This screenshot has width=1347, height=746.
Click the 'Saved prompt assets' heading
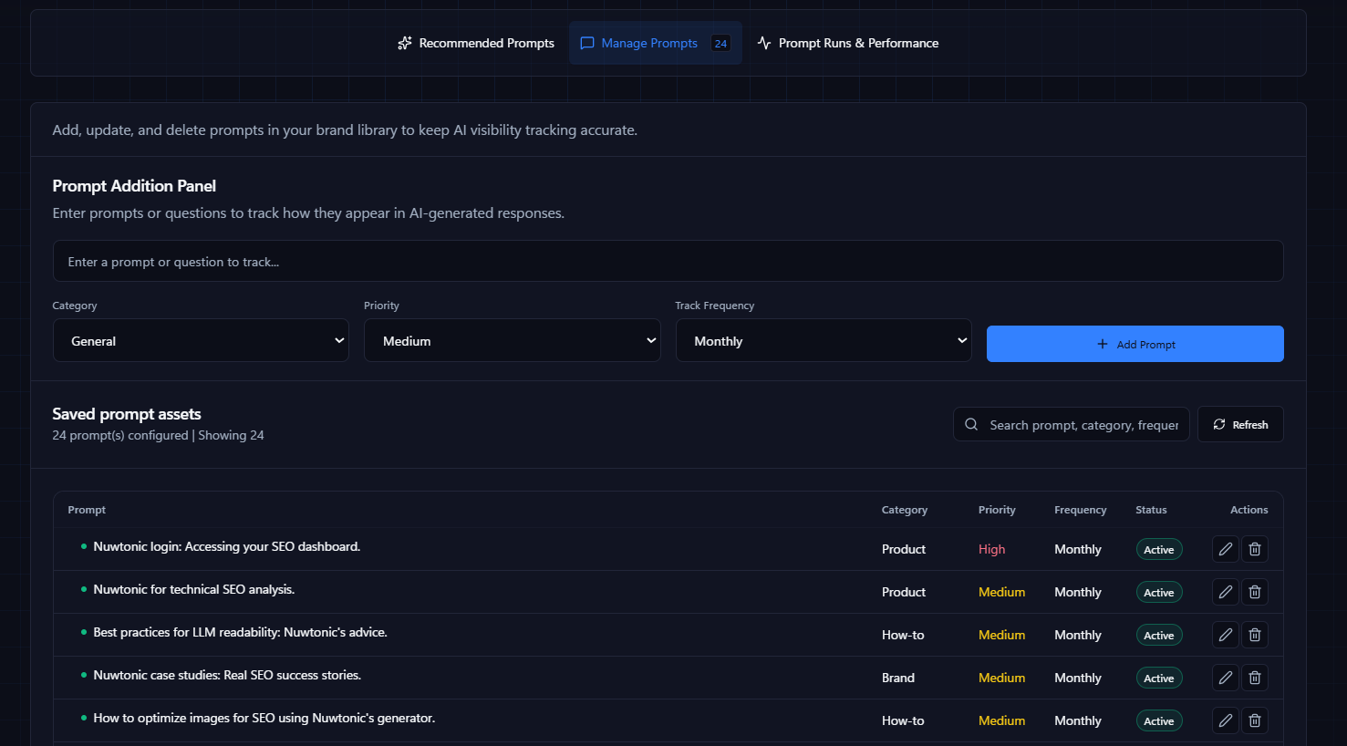coord(127,414)
